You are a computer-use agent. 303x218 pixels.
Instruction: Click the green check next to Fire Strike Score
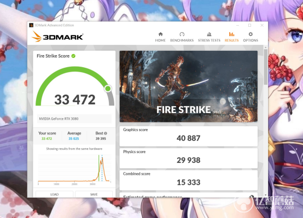(x=73, y=56)
